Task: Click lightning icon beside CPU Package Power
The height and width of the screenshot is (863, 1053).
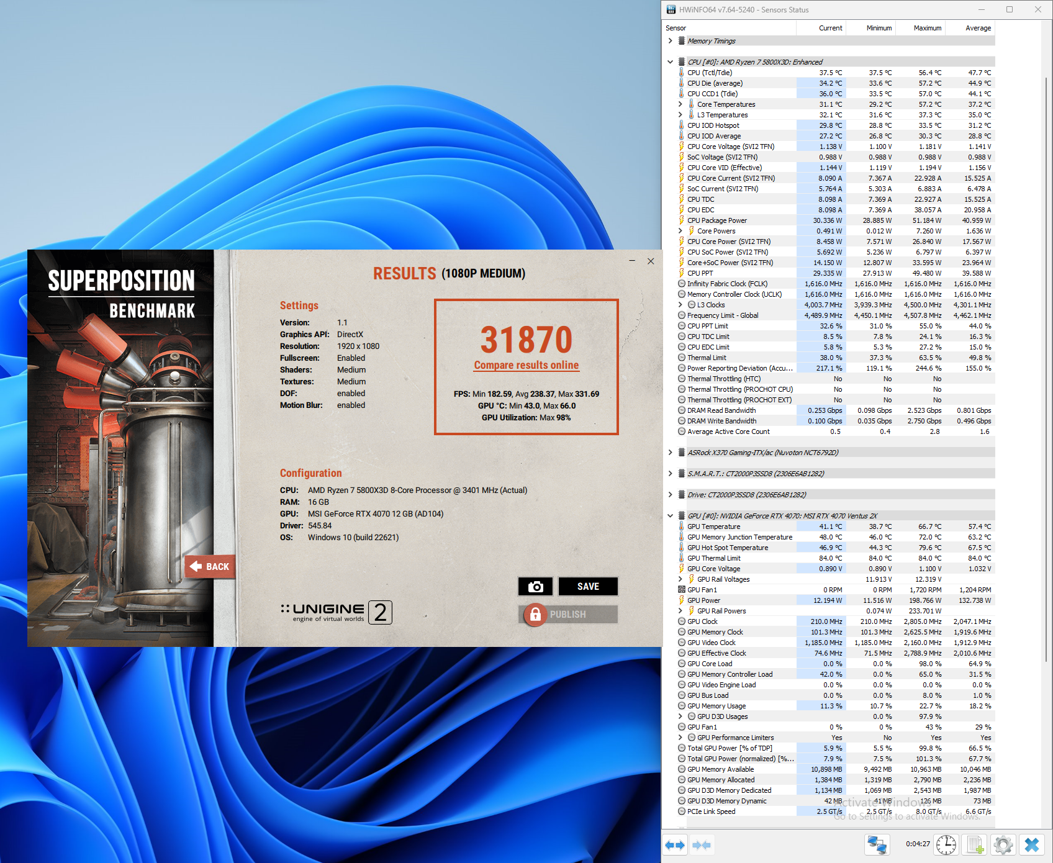Action: [x=682, y=220]
